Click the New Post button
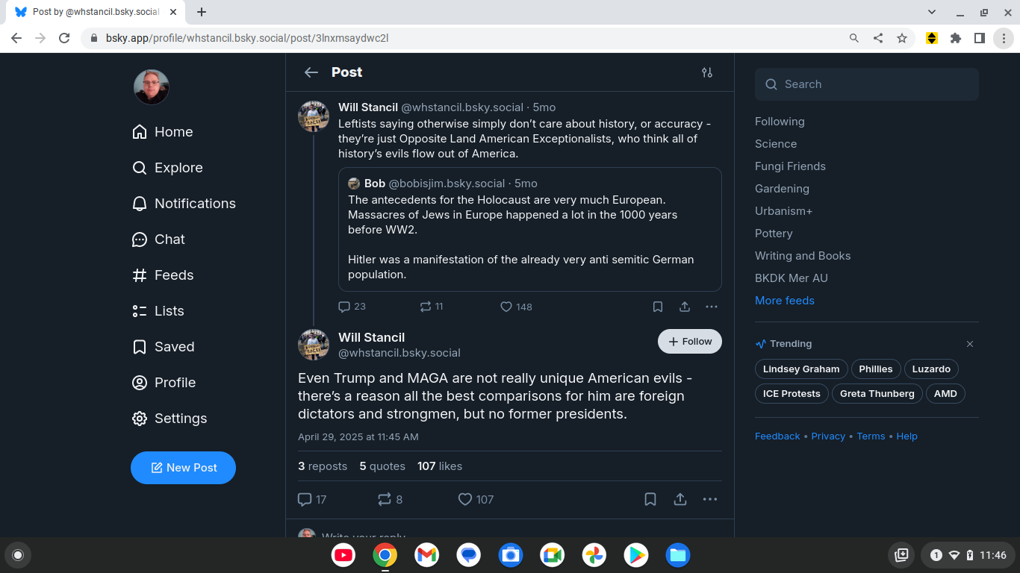Viewport: 1020px width, 573px height. coord(183,468)
